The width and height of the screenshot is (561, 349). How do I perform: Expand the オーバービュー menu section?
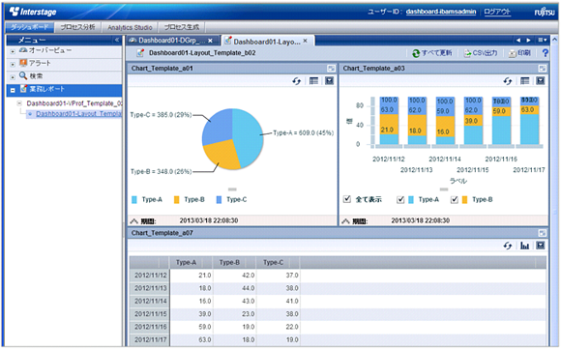point(13,51)
